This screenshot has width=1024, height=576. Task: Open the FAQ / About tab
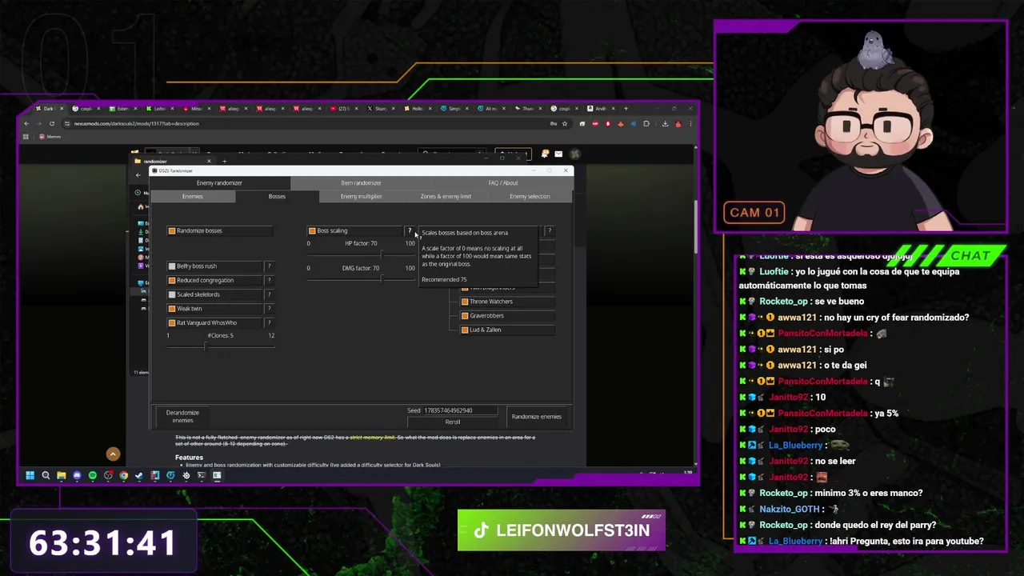click(502, 182)
